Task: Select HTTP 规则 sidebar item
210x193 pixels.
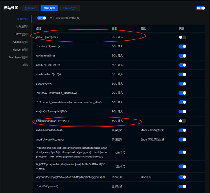Action: (21, 34)
